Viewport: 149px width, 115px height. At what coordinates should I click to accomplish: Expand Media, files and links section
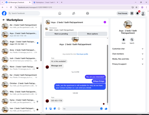[x=128, y=59]
